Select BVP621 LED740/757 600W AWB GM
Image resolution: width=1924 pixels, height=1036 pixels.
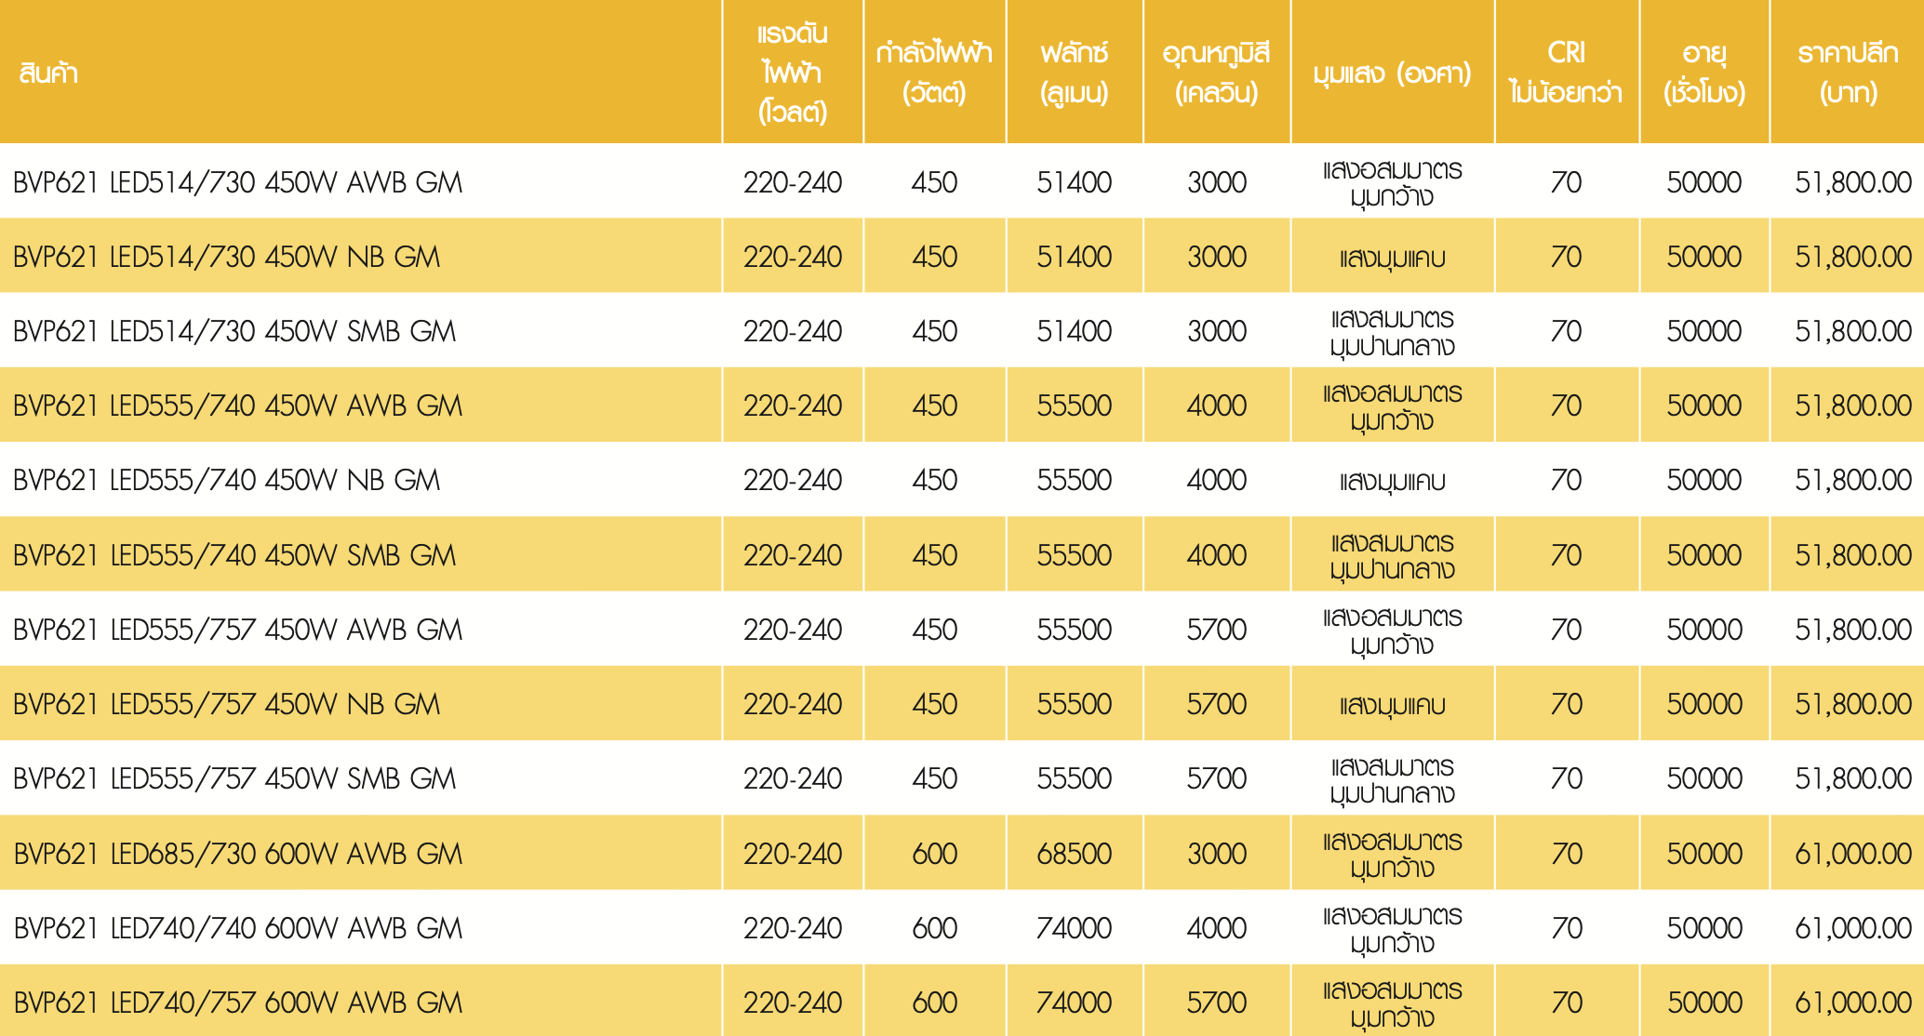point(238,1003)
